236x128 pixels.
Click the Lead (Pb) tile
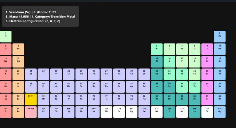[169, 99]
